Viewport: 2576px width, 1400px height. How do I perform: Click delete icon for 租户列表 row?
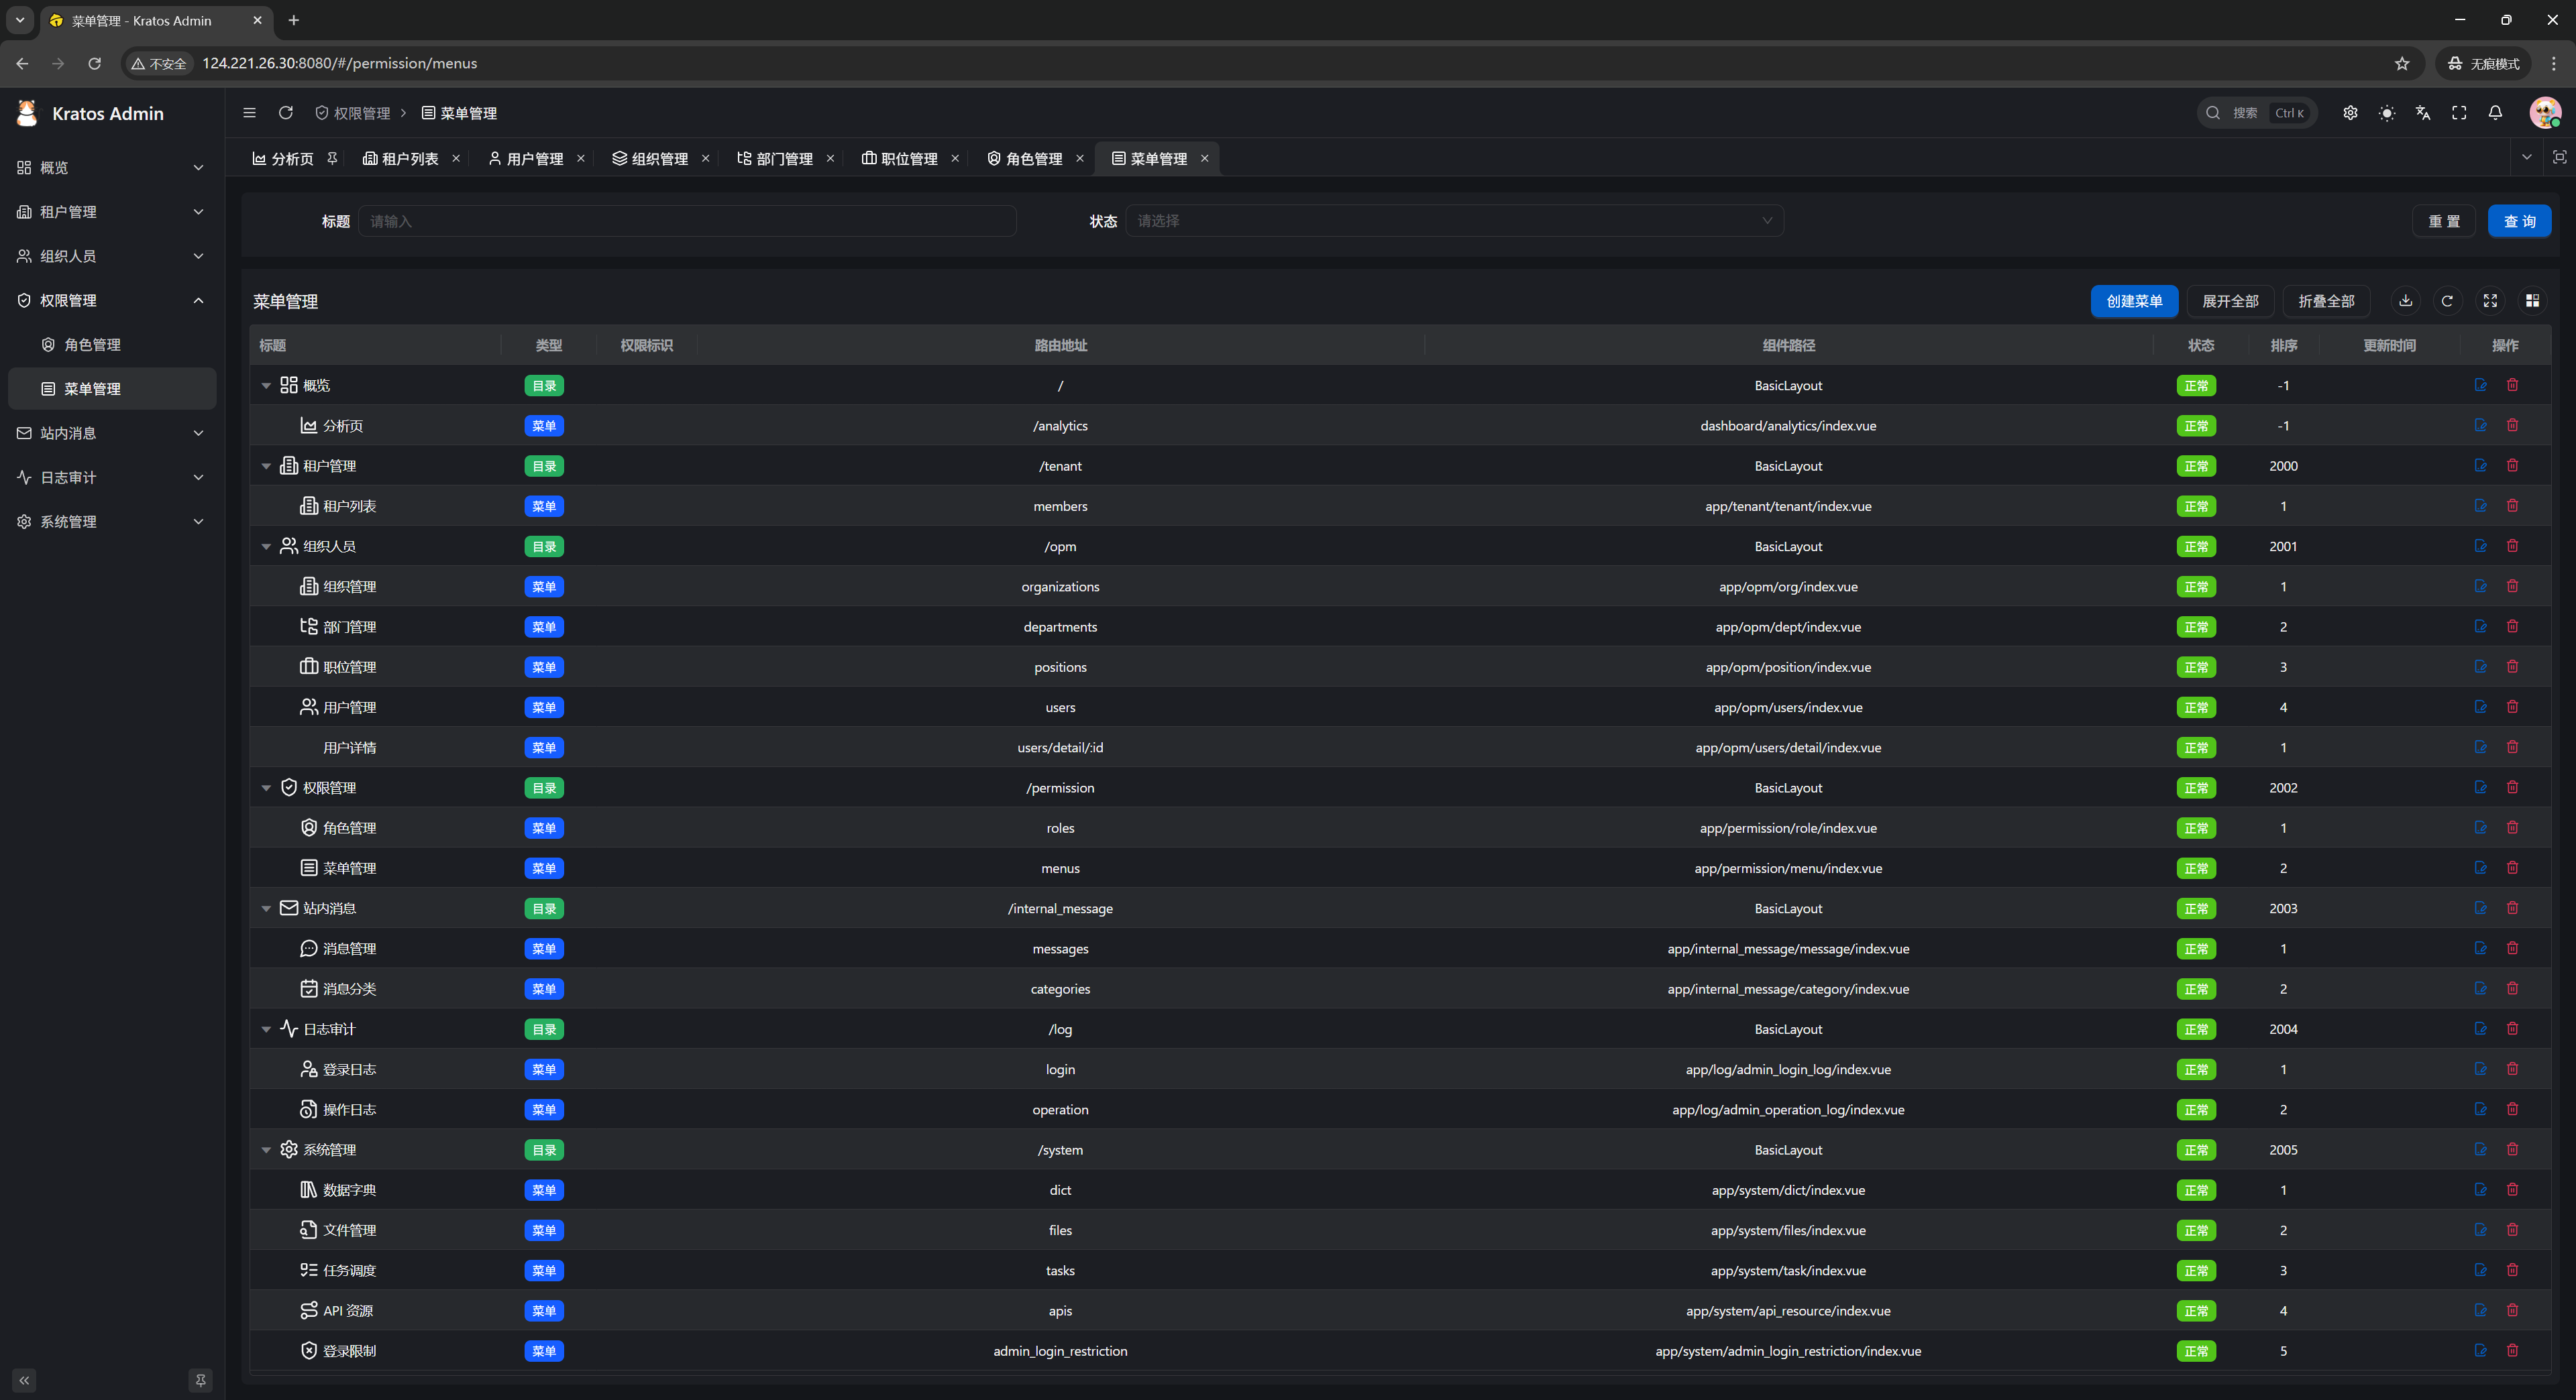click(x=2512, y=506)
